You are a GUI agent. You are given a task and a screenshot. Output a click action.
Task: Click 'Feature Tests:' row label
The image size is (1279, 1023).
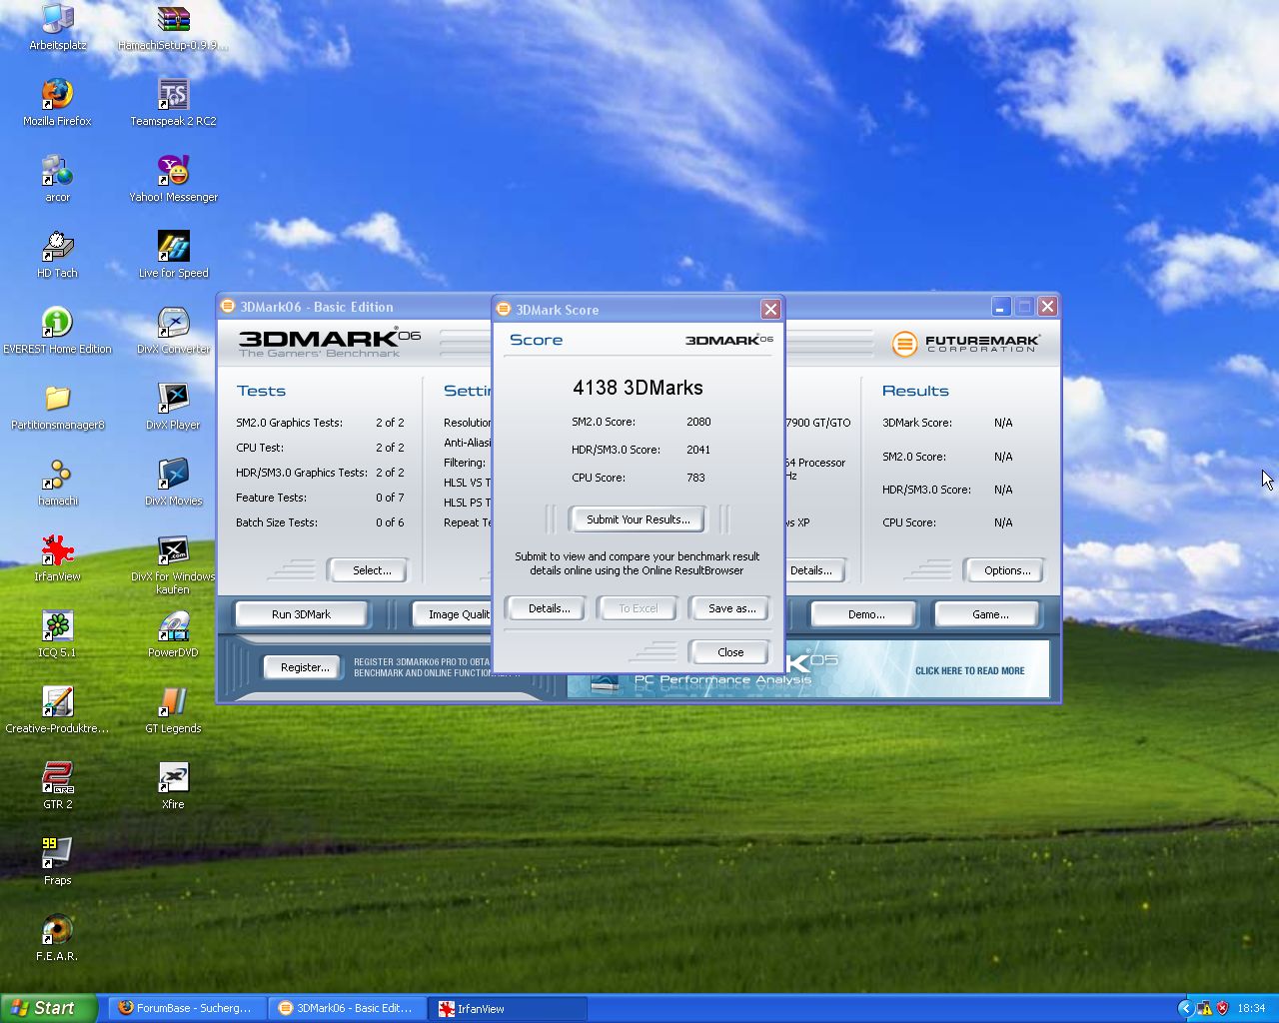[271, 498]
